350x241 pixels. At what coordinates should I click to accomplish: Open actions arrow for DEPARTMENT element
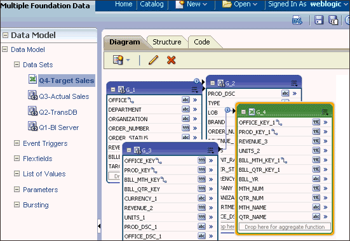coord(195,109)
